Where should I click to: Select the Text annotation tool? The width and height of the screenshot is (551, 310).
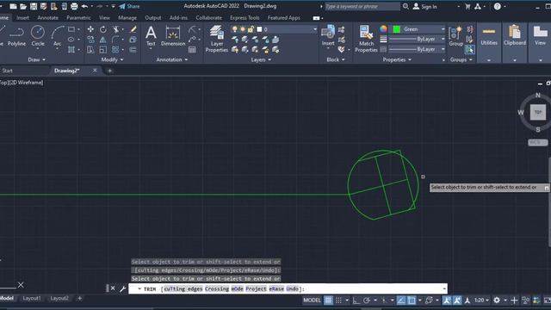(x=151, y=36)
